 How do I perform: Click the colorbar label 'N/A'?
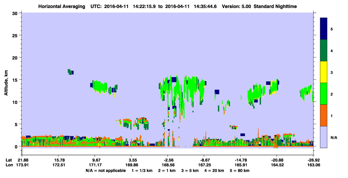tap(334, 137)
